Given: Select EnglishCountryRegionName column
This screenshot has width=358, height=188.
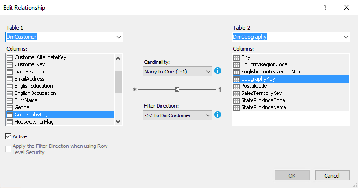Looking at the screenshot, I should tap(291, 72).
